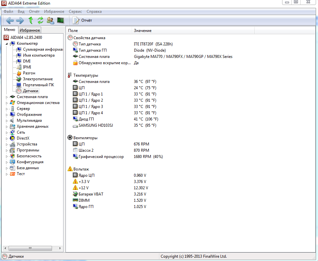
Task: Click the Сеть network icon
Action: click(13, 132)
